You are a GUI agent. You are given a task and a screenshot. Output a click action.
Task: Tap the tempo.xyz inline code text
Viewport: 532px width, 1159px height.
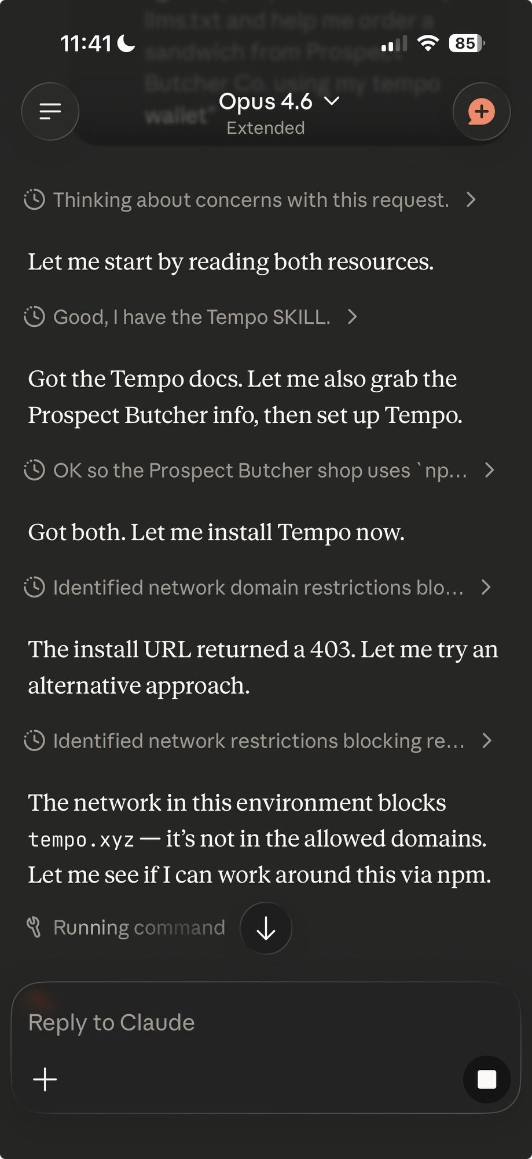81,840
